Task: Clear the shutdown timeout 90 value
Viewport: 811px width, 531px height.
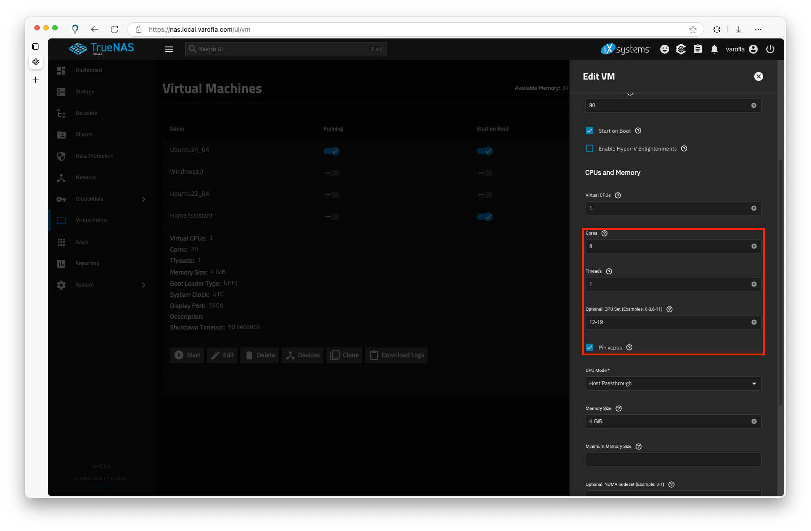Action: click(754, 105)
